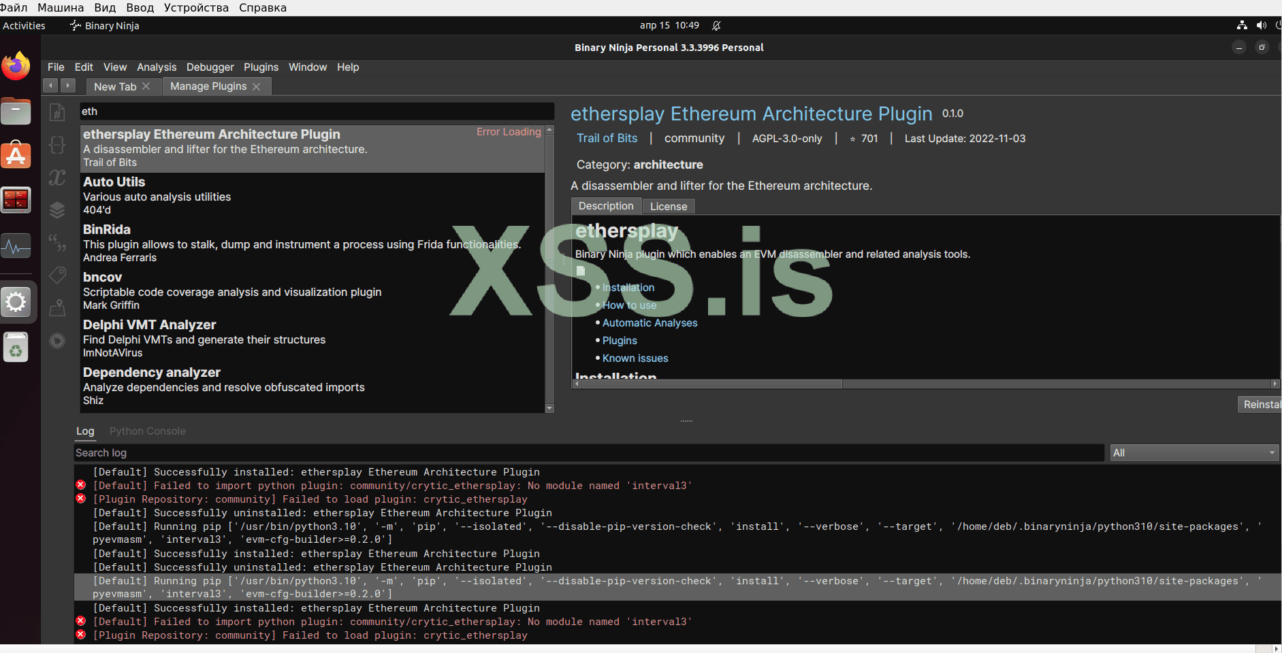Open the Strings quotation-mark sidebar icon

click(x=57, y=243)
